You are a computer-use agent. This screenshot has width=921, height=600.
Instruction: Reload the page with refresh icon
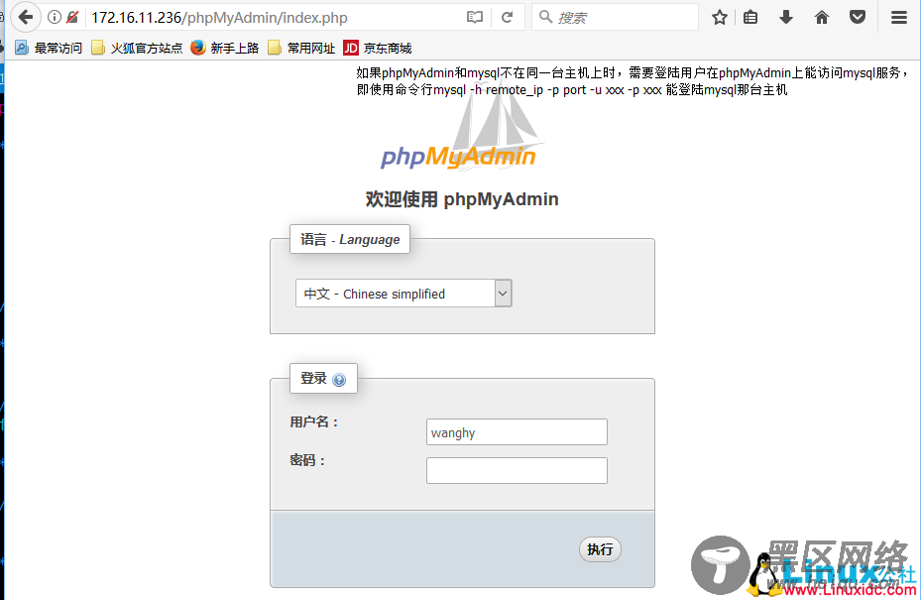(x=507, y=17)
